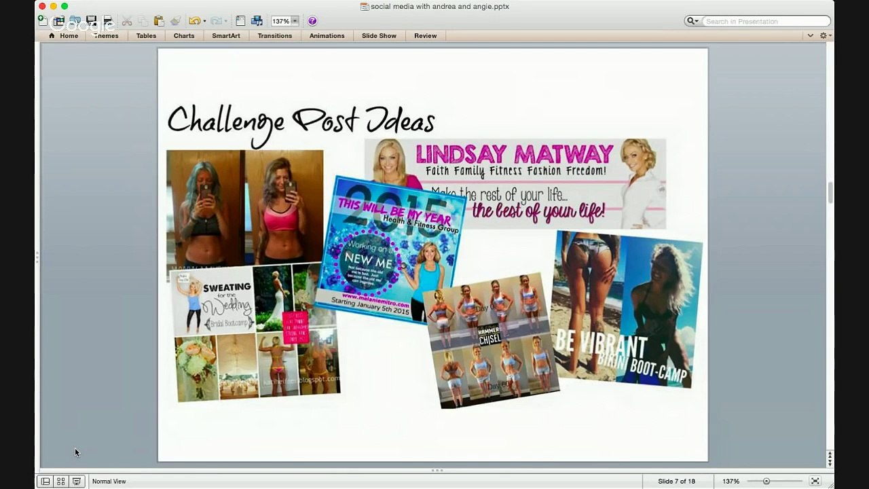Go to next slide double-arrow button
The image size is (869, 489).
click(x=830, y=463)
